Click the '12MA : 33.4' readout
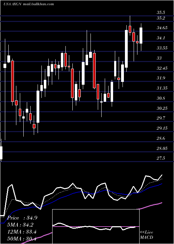 click(22, 232)
